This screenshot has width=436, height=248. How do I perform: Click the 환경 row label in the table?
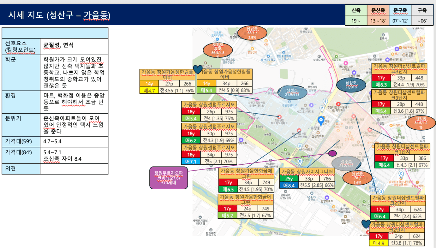pyautogui.click(x=21, y=102)
